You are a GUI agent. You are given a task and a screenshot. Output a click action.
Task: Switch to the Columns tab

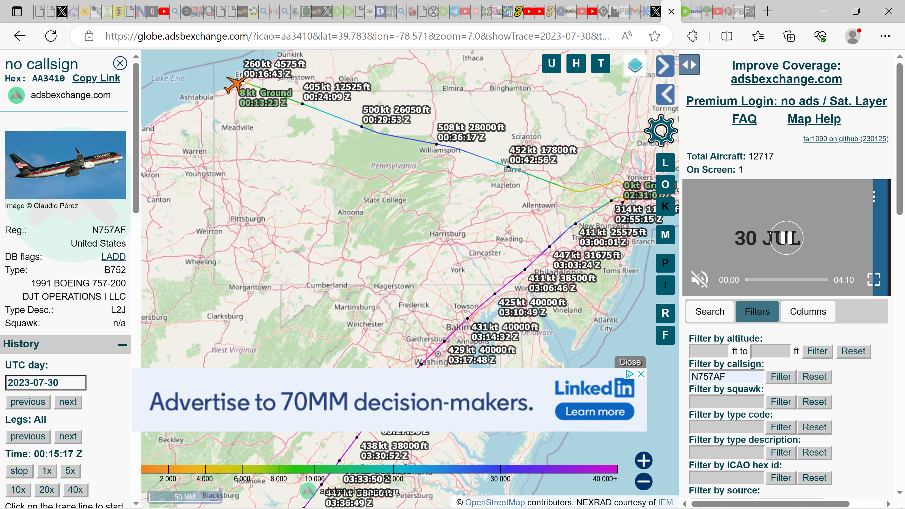click(808, 312)
